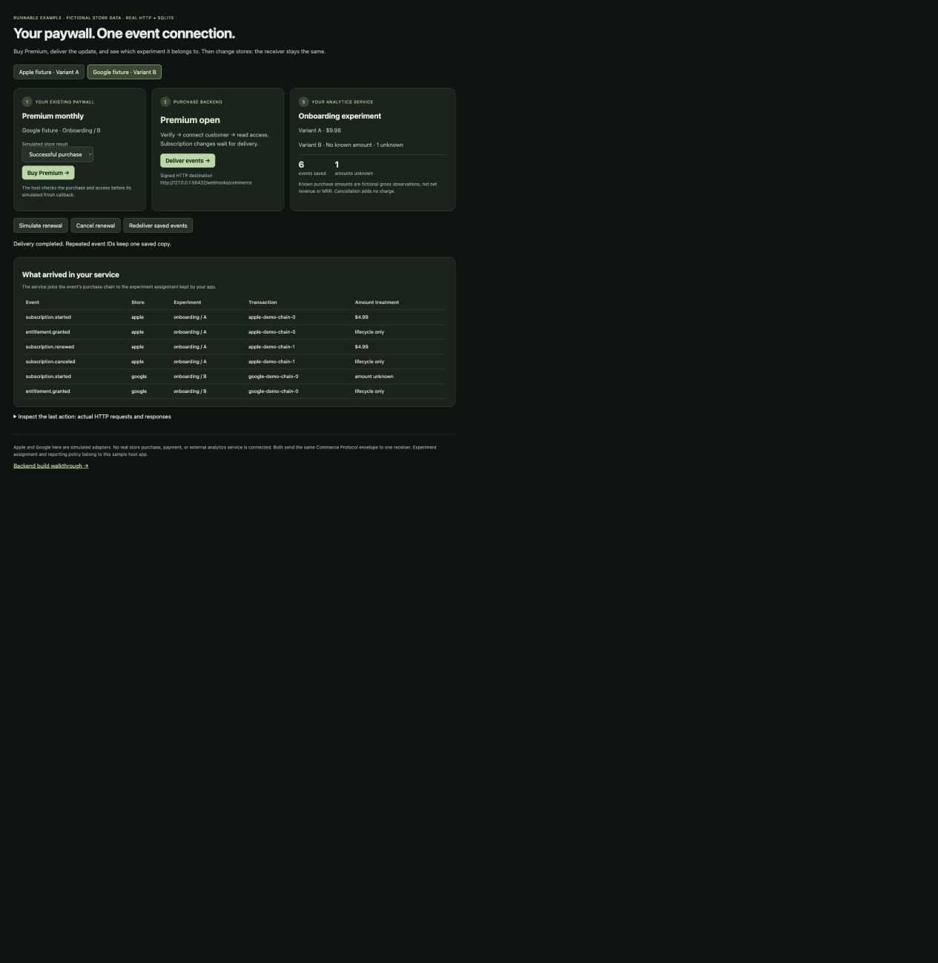Click the webhook URL http://127.0.0.1:56432/webhooks/commerce

(206, 182)
